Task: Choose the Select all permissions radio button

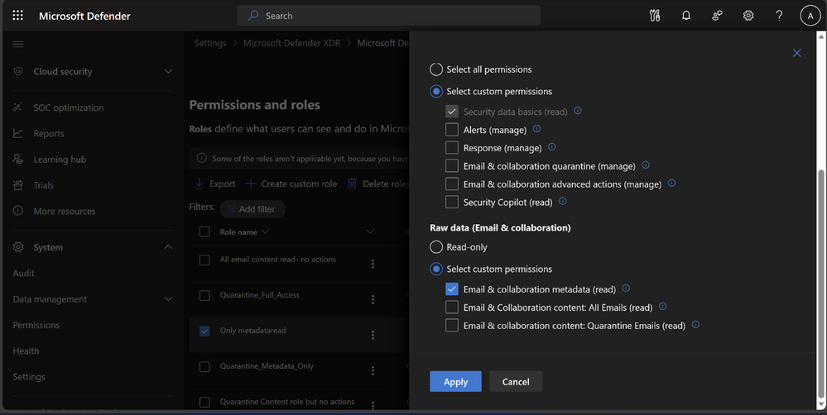Action: point(436,69)
